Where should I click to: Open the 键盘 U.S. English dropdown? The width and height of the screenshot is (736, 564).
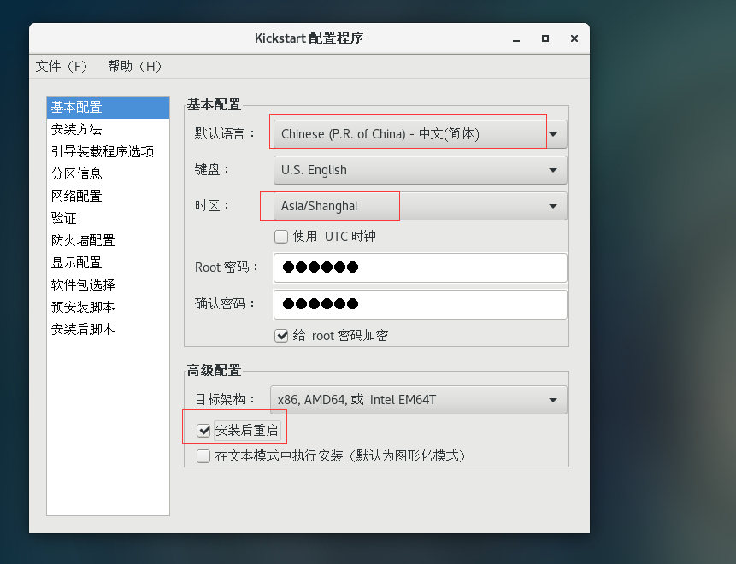coord(420,170)
